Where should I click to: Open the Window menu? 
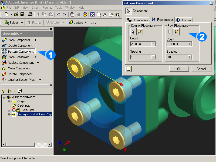point(70,8)
